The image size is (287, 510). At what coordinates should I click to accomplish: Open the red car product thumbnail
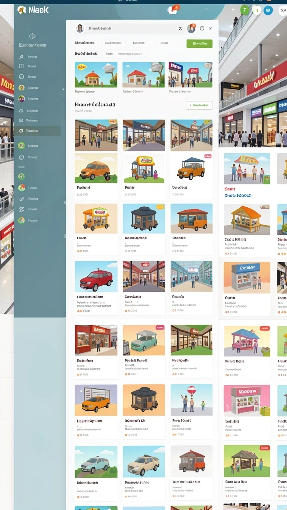coord(96,276)
